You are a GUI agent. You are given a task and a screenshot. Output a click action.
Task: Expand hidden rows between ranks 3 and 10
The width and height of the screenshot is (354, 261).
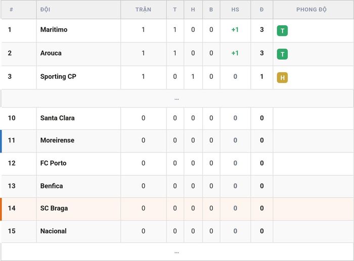click(177, 98)
